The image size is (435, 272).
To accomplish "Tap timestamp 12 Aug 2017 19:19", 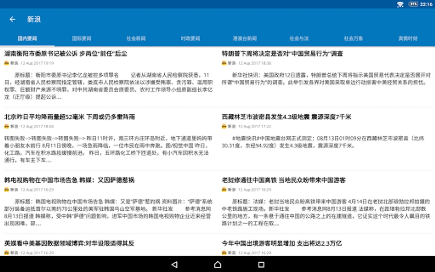I will tap(37, 63).
